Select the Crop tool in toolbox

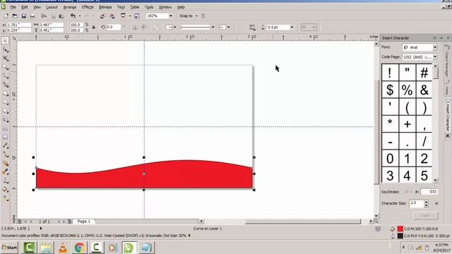pyautogui.click(x=5, y=59)
